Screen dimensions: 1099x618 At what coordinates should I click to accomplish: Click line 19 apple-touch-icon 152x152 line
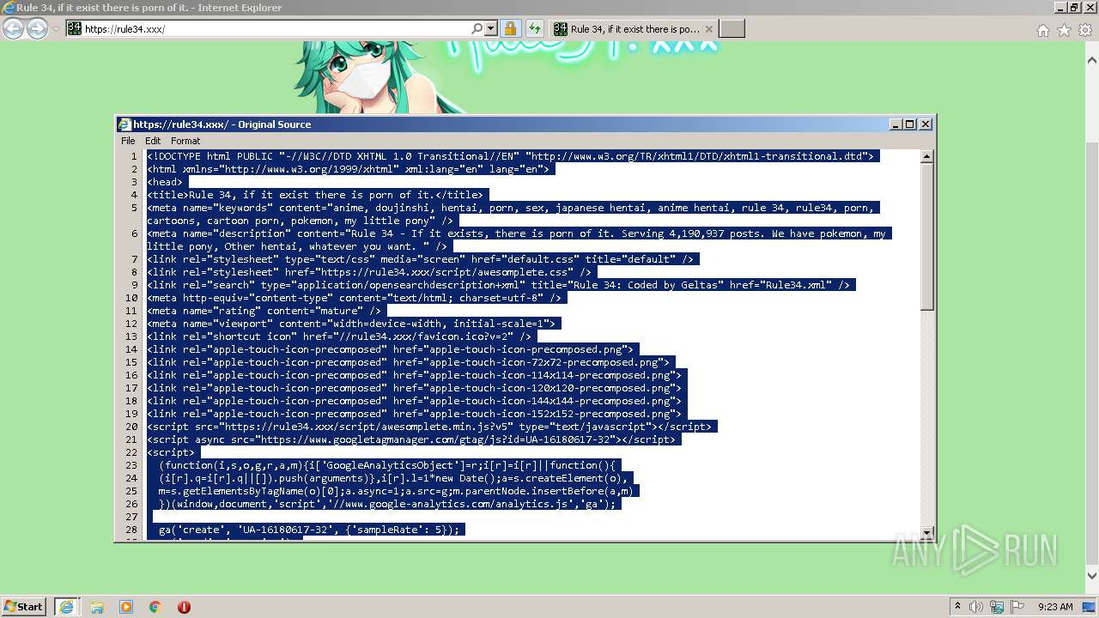(x=414, y=414)
